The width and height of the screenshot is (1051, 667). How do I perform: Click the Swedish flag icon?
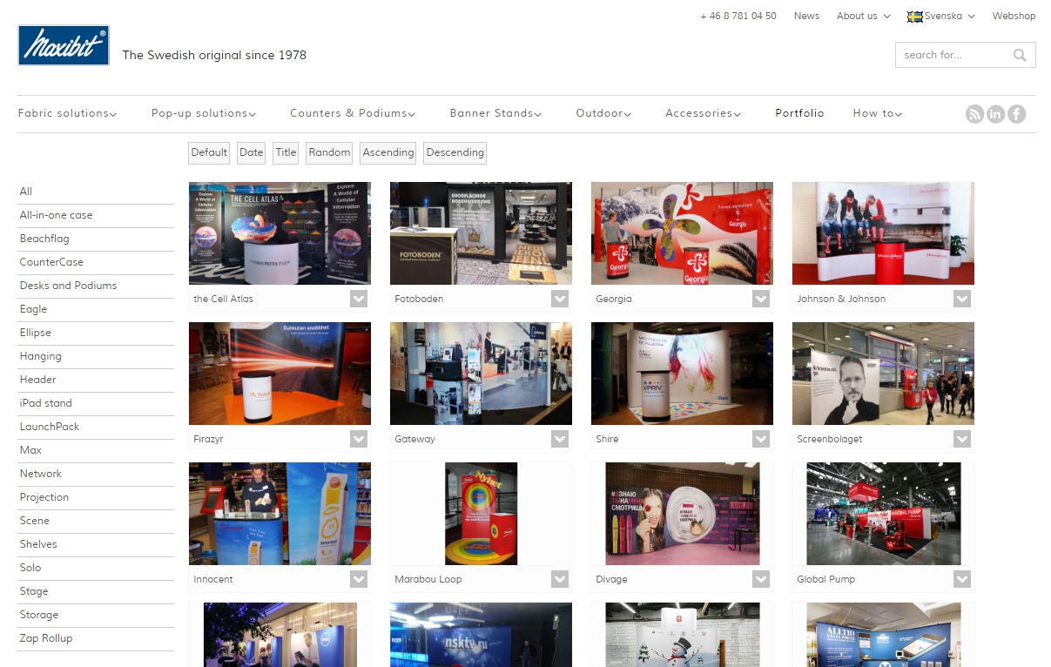(915, 17)
